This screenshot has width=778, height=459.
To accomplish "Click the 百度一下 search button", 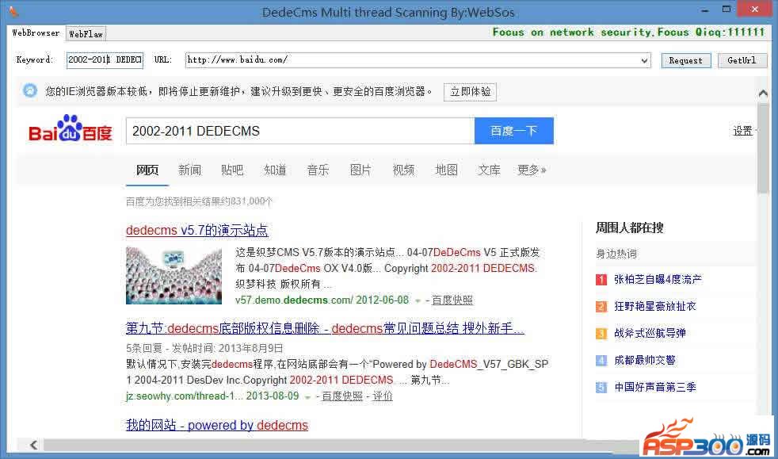I will (x=513, y=132).
